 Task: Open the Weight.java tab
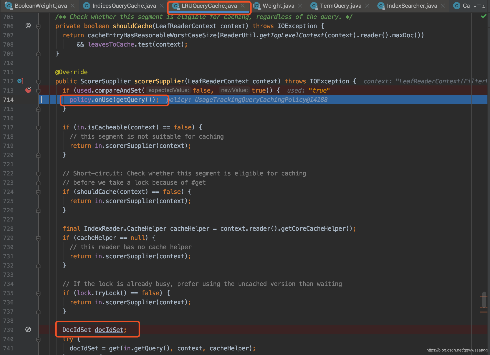point(278,6)
